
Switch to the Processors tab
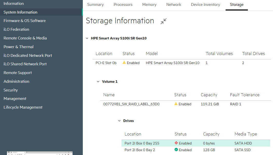point(123,5)
